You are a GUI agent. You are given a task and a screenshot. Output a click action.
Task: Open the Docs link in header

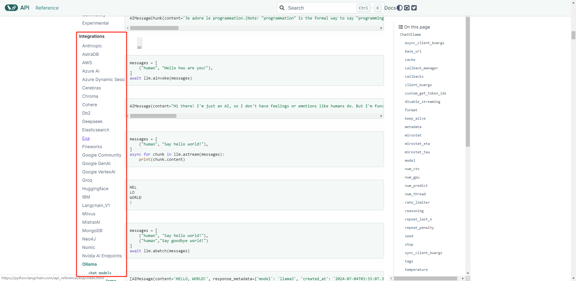(390, 8)
